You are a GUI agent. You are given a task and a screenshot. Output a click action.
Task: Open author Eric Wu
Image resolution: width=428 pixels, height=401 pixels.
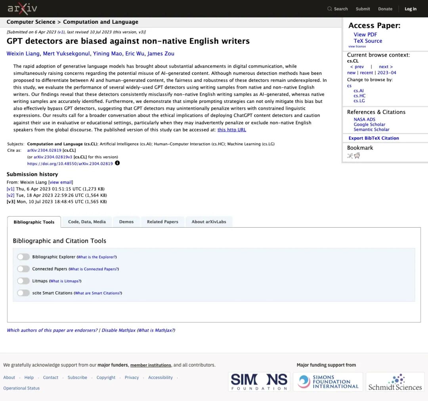[x=135, y=53]
